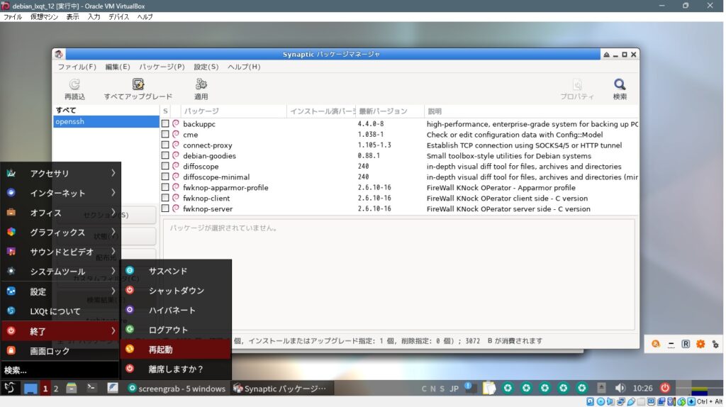This screenshot has height=407, width=726.
Task: Click the orange round icon in the floating panel
Action: point(656,344)
